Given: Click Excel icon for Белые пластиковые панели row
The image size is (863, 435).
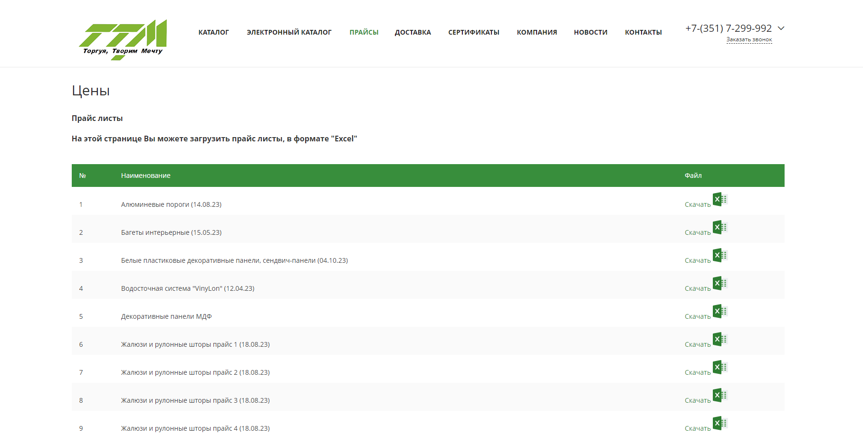Looking at the screenshot, I should click(x=719, y=256).
